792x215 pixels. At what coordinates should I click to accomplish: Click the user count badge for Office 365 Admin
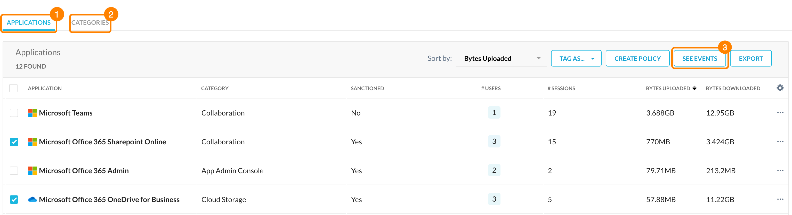tap(494, 170)
